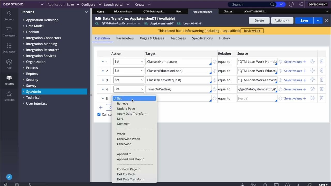Switch to the Parameters tab
Image resolution: width=331 pixels, height=186 pixels.
[125, 38]
